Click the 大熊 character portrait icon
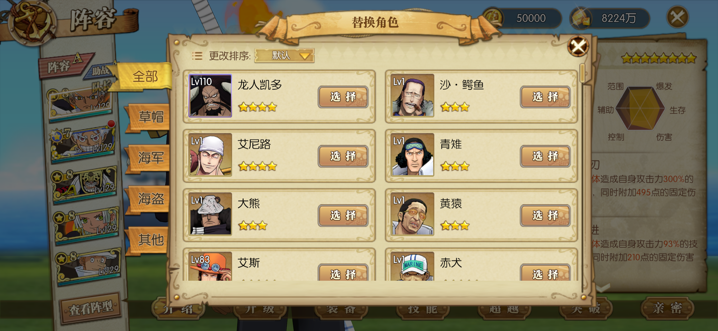Image resolution: width=718 pixels, height=331 pixels. point(210,214)
